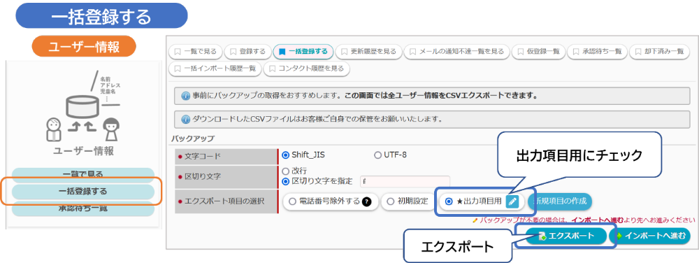Click the question mark help icon near 電話番号除外する
This screenshot has width=699, height=263.
(x=367, y=201)
